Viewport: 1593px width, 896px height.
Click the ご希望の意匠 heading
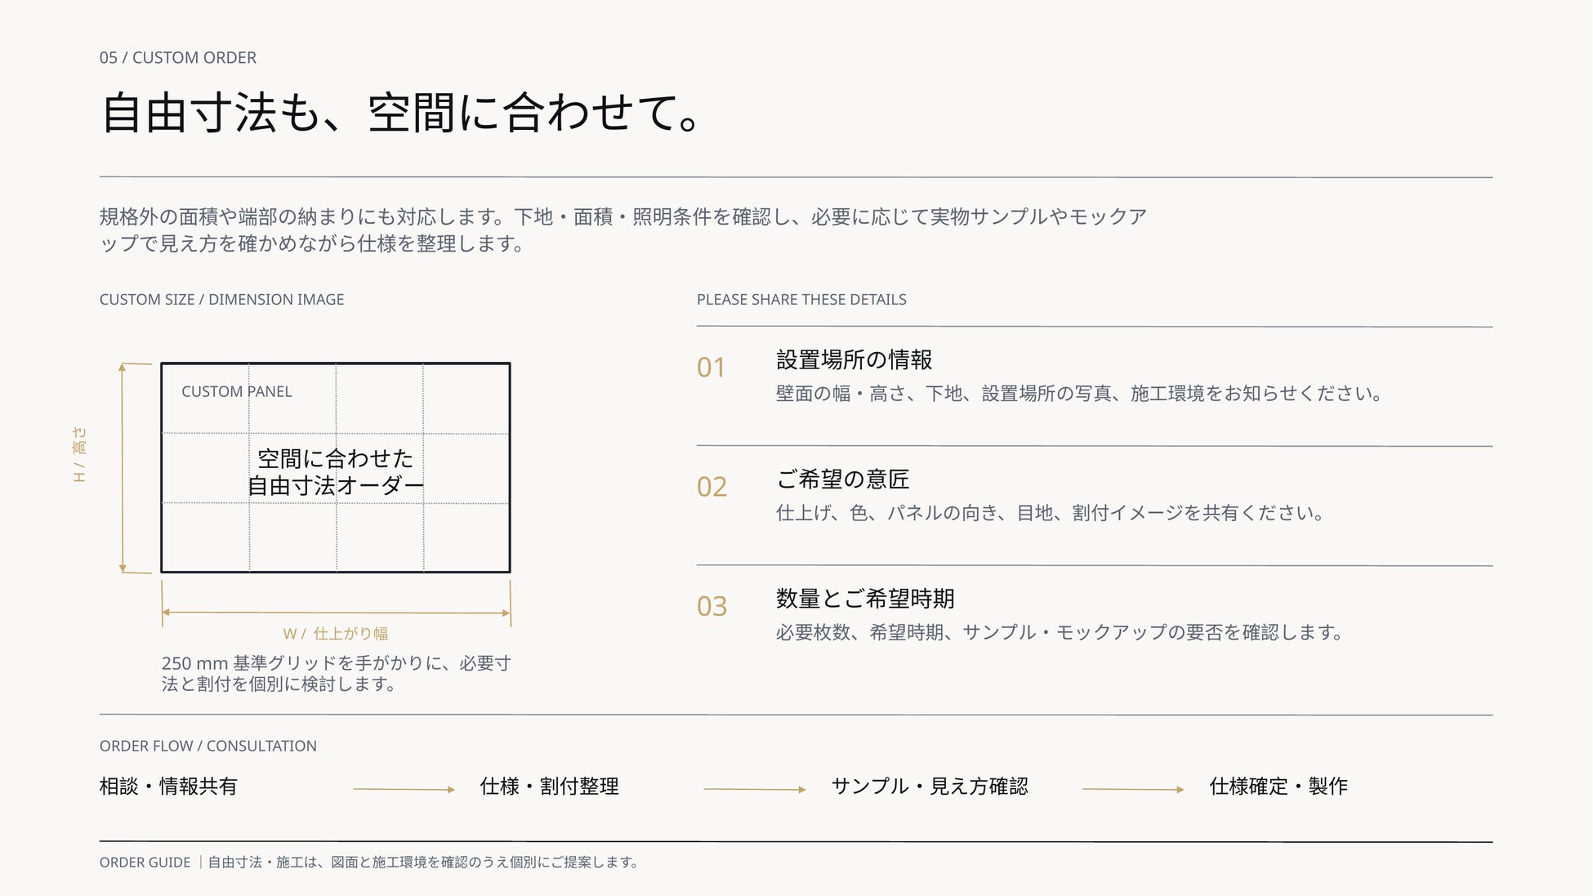pos(842,479)
